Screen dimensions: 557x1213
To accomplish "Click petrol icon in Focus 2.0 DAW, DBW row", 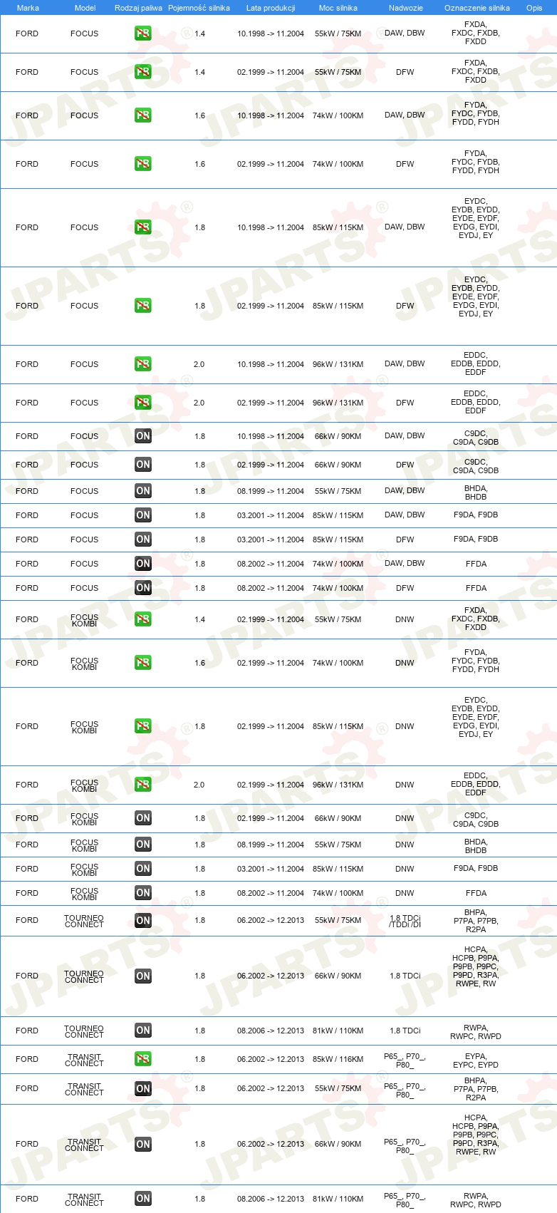I will click(x=142, y=364).
